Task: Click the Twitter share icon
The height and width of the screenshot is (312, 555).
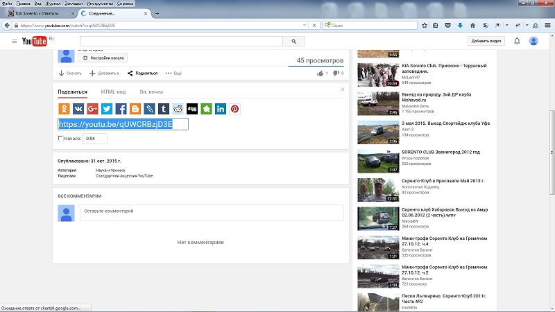Action: click(106, 109)
